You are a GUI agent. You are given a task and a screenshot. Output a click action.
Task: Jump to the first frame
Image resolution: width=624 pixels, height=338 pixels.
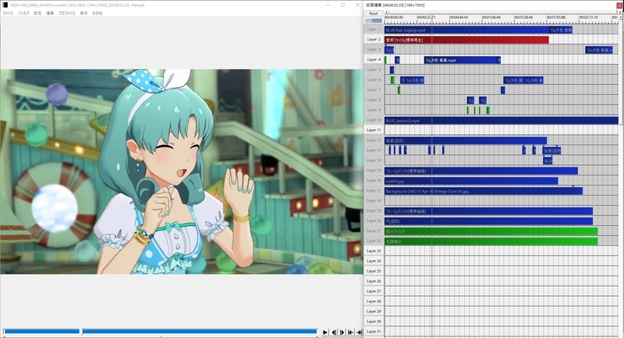tap(350, 332)
